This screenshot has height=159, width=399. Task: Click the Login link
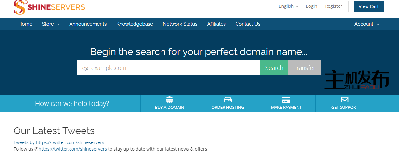(x=311, y=6)
